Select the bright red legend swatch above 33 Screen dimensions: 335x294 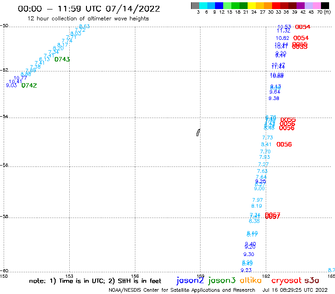click(x=276, y=5)
